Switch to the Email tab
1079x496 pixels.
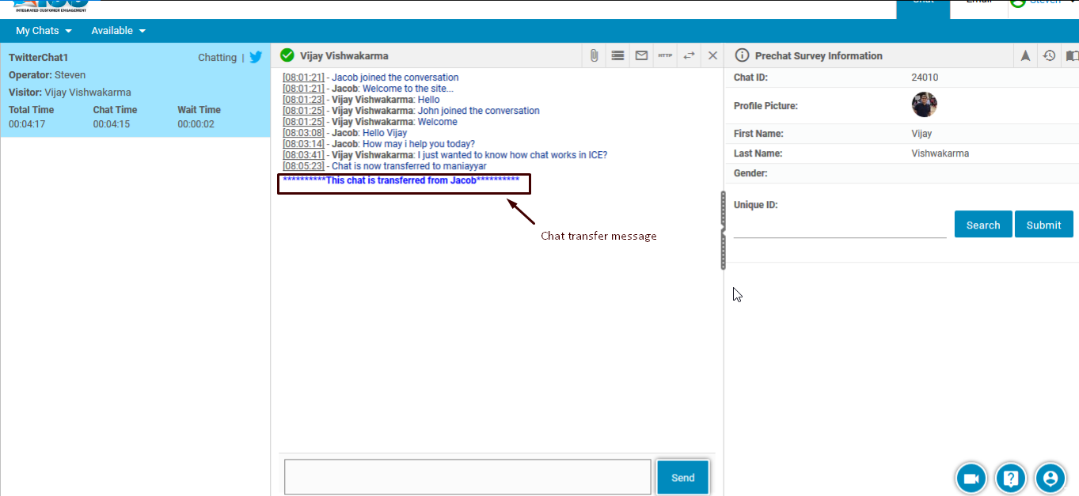978,2
